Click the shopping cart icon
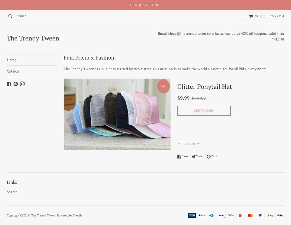The width and height of the screenshot is (291, 225). coord(251,16)
